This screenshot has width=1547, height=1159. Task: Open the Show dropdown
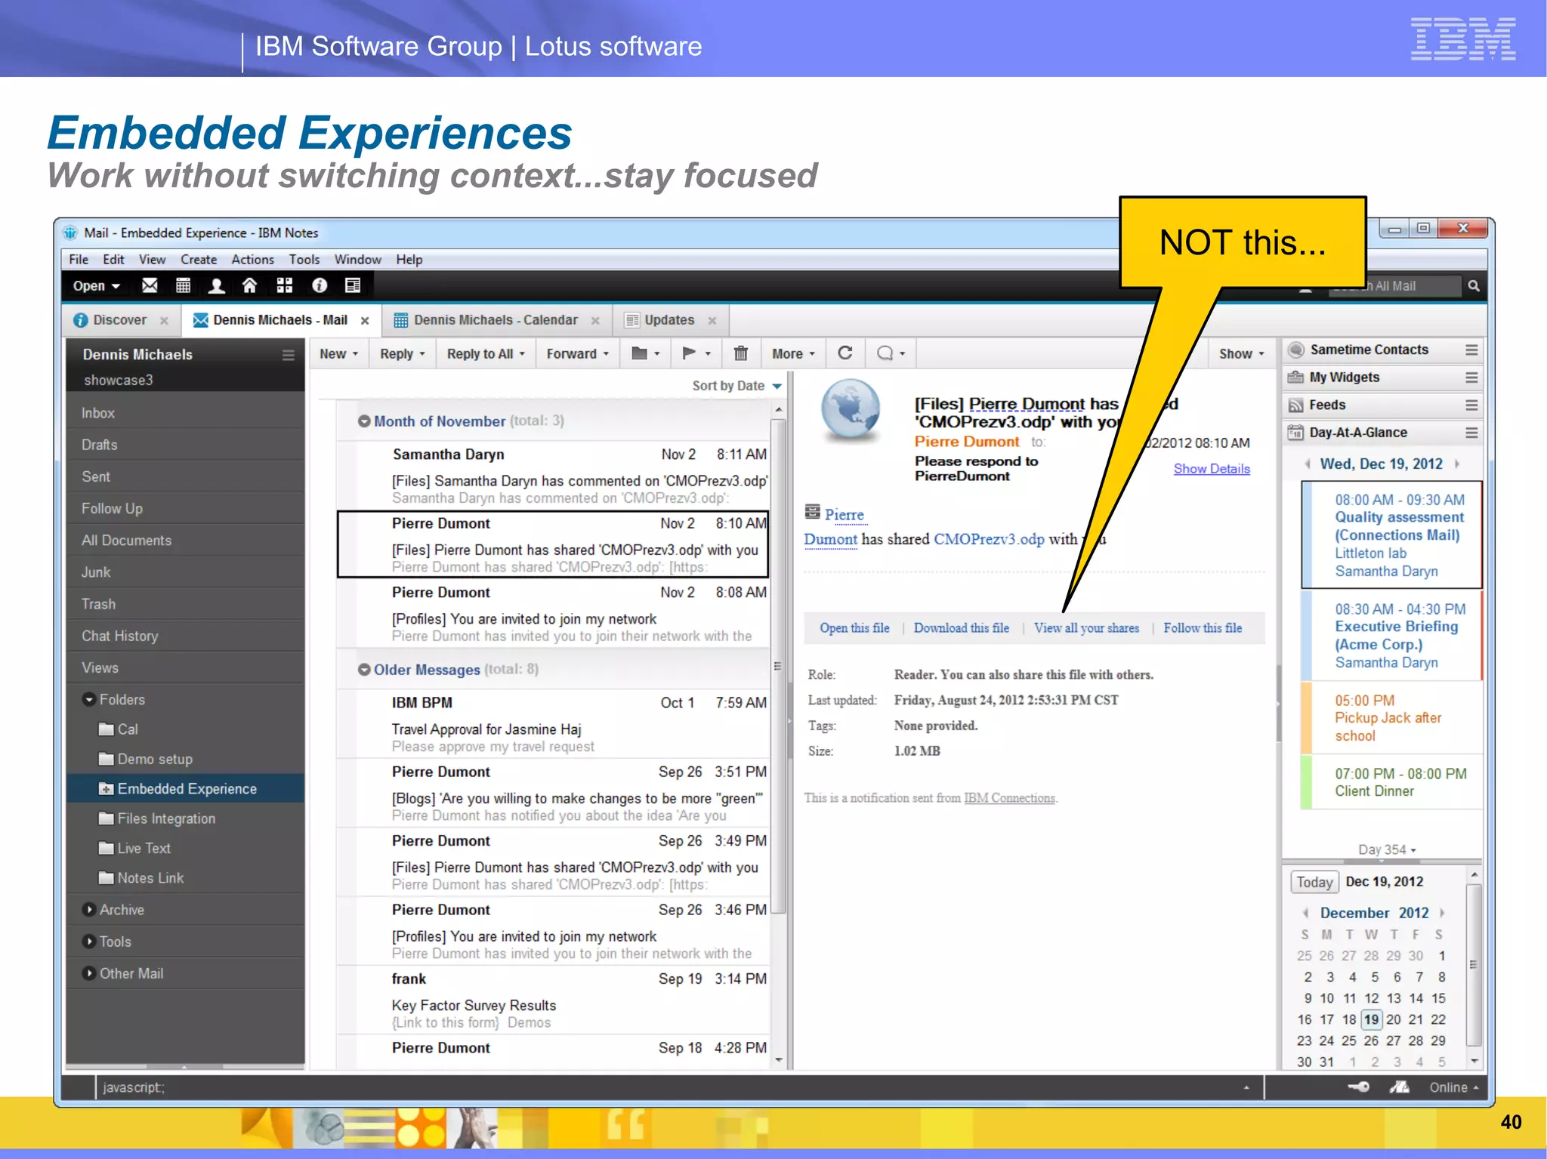point(1241,353)
